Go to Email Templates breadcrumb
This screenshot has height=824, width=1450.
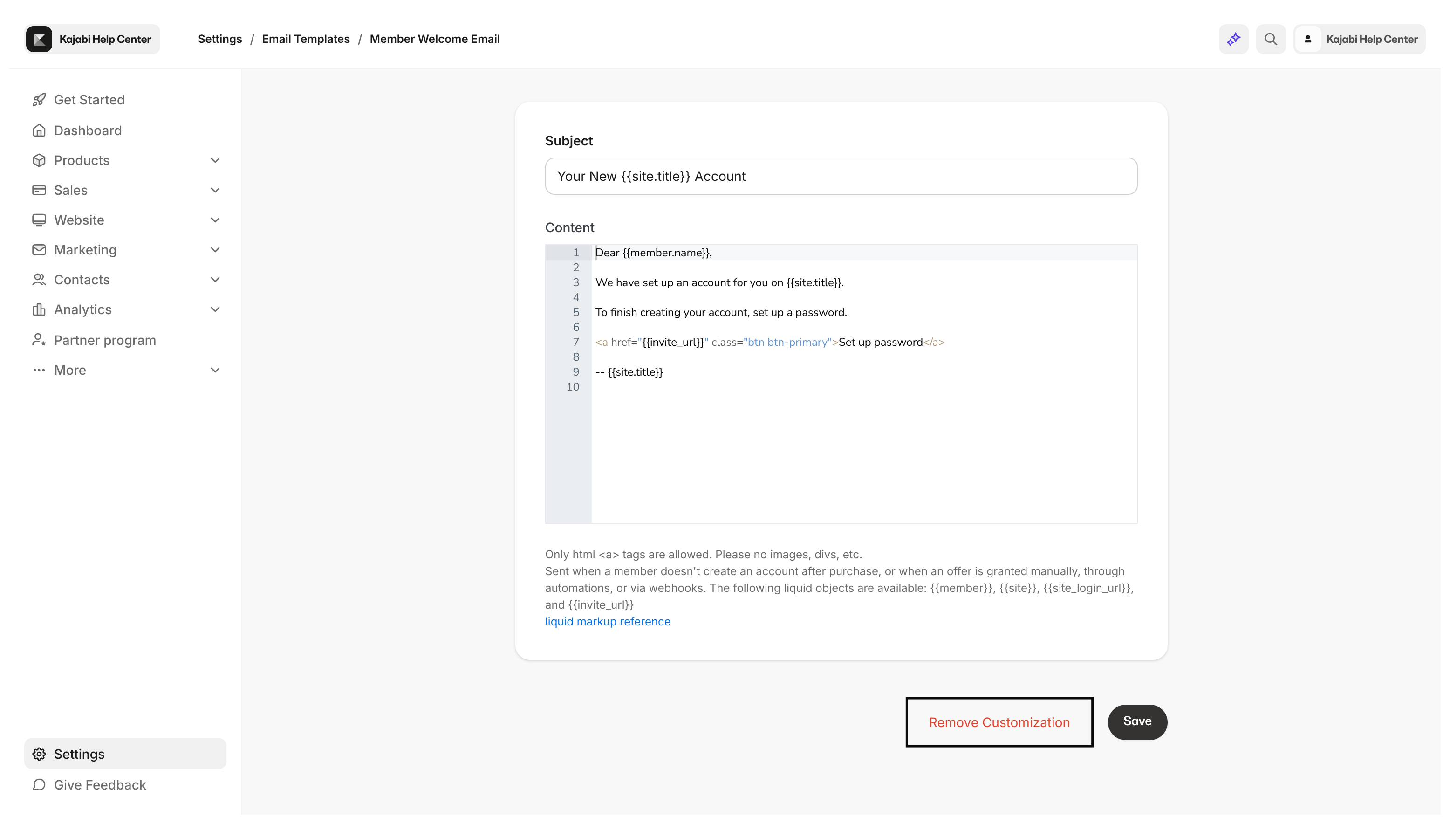point(306,39)
